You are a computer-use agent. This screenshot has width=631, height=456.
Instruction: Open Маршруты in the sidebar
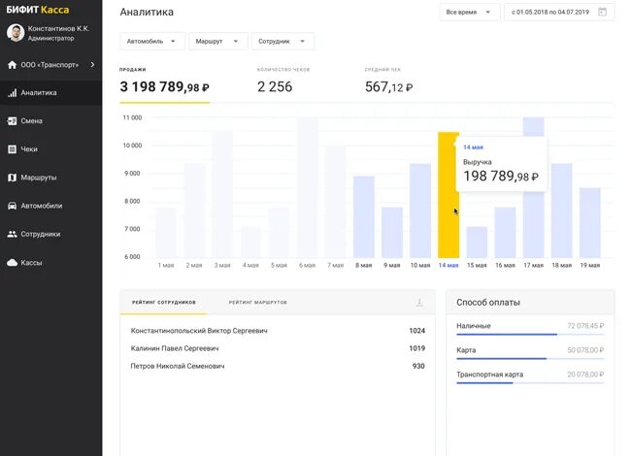(51, 178)
